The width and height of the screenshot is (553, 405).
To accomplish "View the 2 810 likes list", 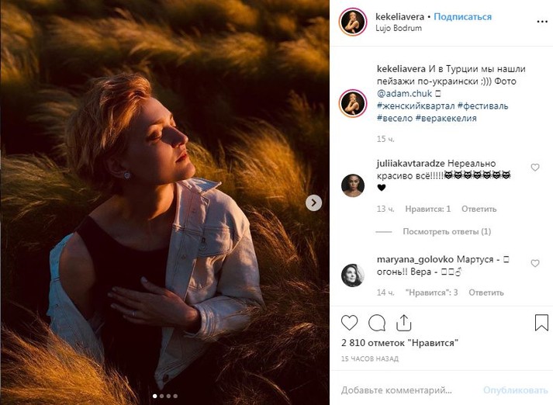I will pos(400,343).
